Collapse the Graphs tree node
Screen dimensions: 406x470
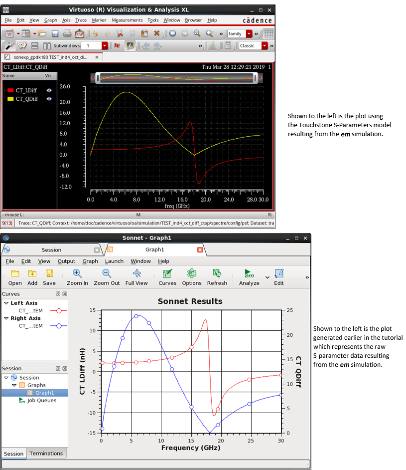click(x=14, y=385)
